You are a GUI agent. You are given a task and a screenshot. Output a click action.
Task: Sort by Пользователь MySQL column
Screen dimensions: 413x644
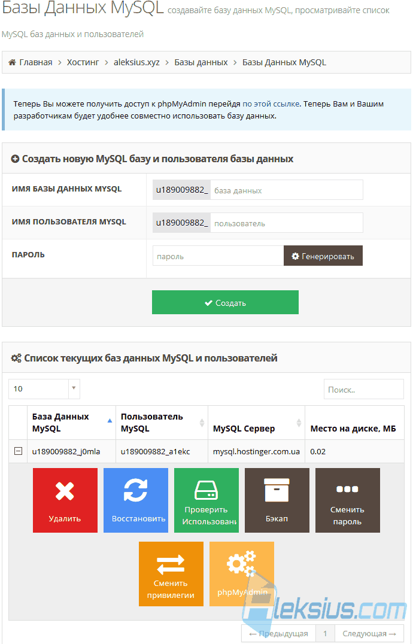point(162,422)
